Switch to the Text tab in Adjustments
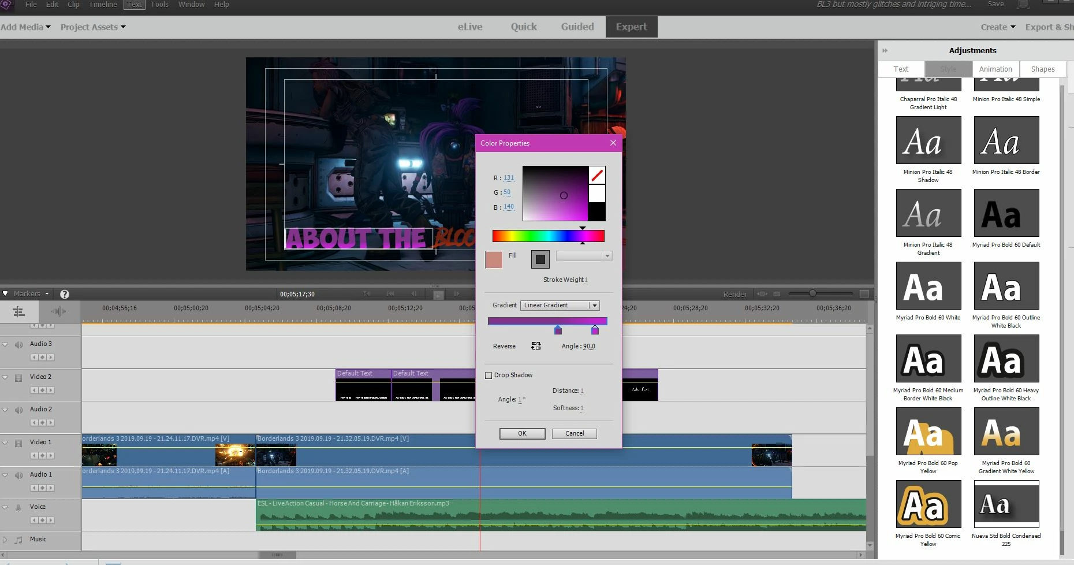Screen dimensions: 1074x565 [901, 69]
